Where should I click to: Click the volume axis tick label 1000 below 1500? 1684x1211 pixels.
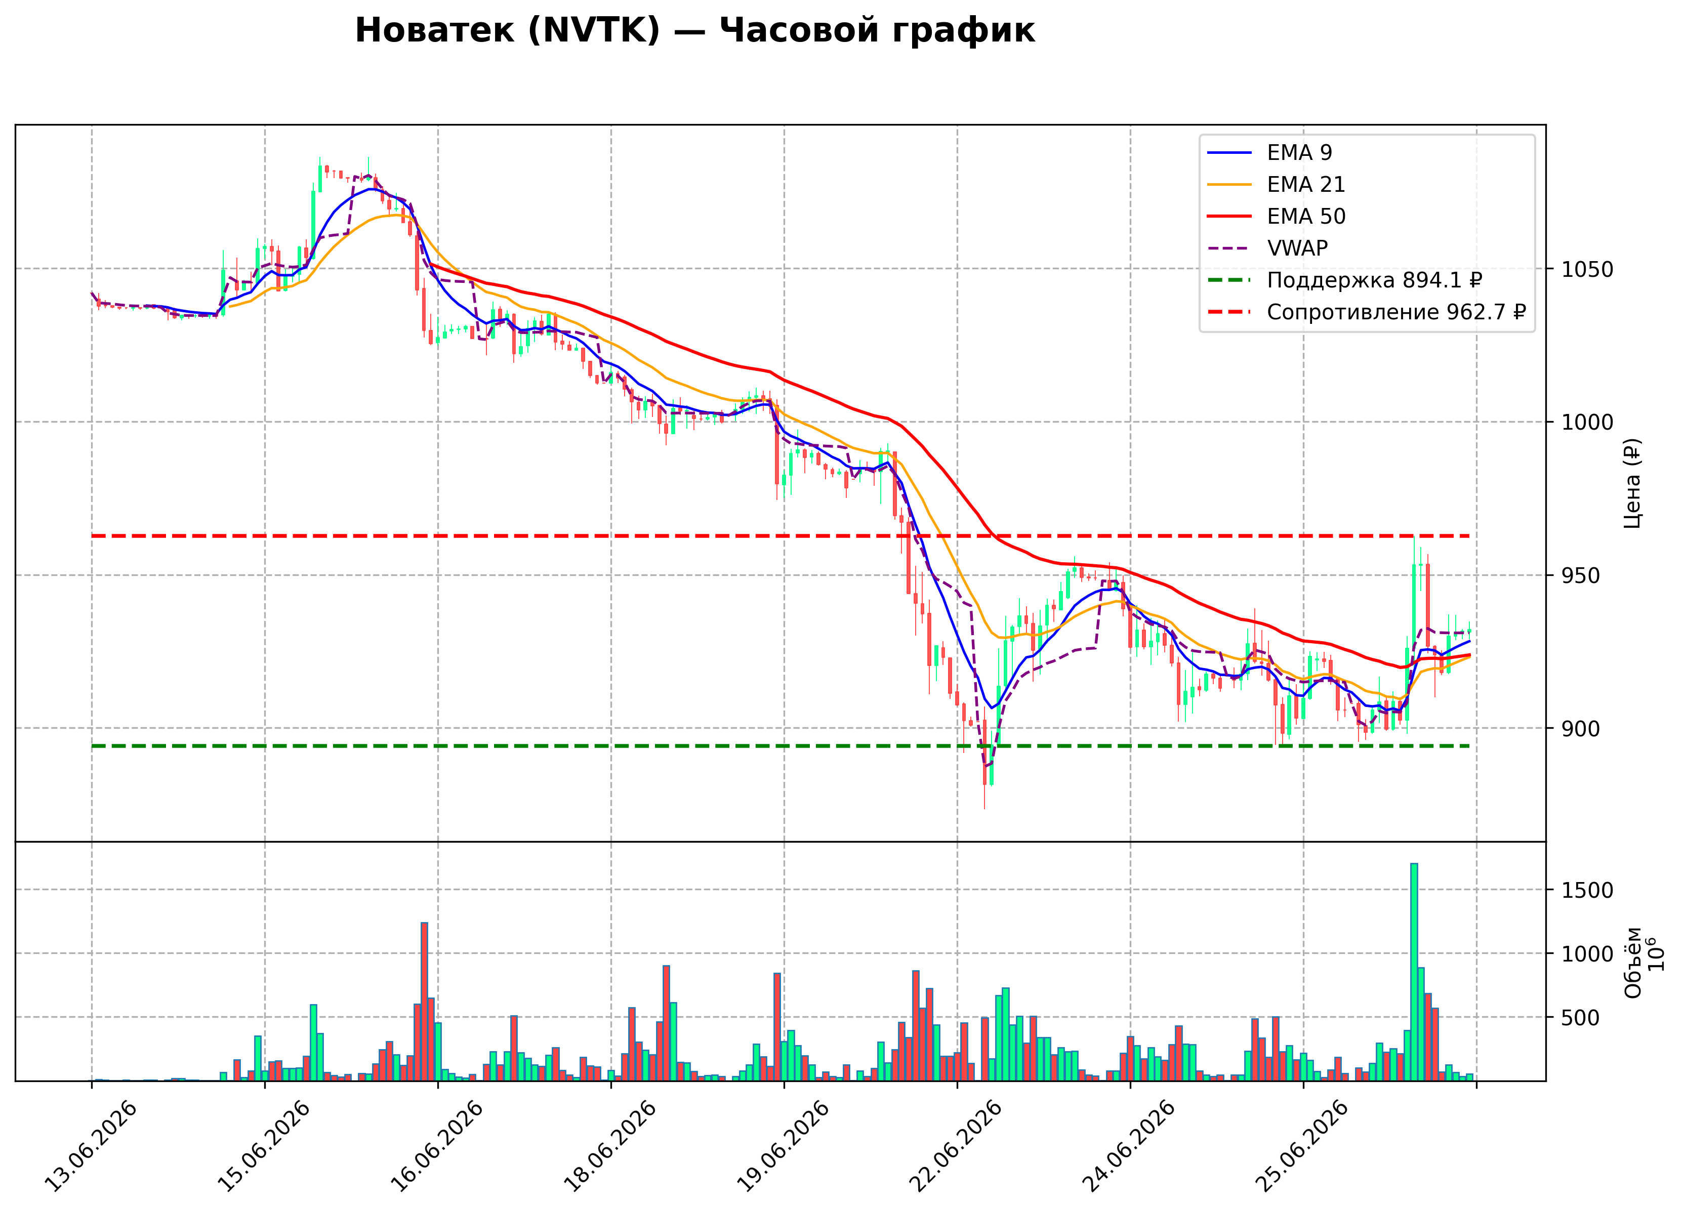(x=1587, y=954)
